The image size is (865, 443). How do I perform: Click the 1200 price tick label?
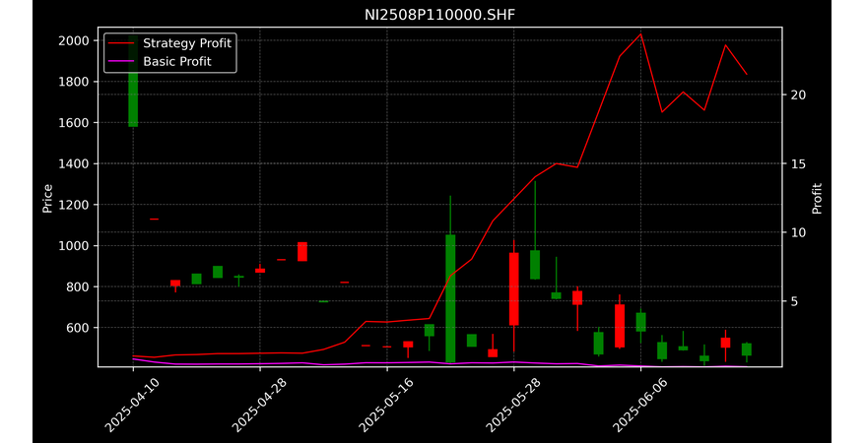pyautogui.click(x=75, y=205)
